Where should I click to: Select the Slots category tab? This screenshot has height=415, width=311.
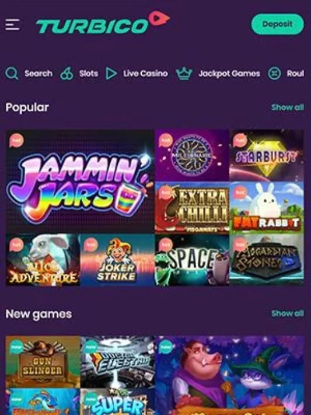(x=89, y=74)
